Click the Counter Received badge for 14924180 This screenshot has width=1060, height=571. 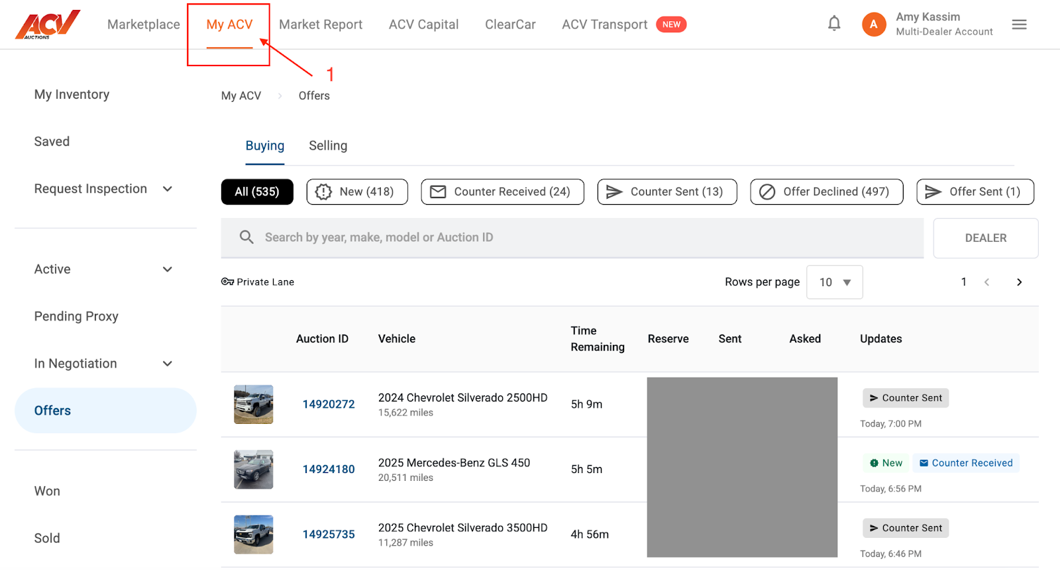coord(966,463)
